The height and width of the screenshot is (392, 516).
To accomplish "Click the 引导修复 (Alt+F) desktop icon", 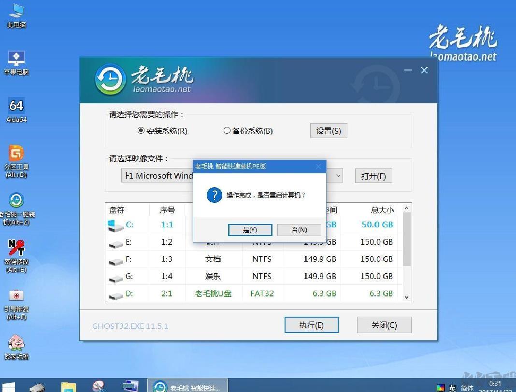I will (x=16, y=304).
